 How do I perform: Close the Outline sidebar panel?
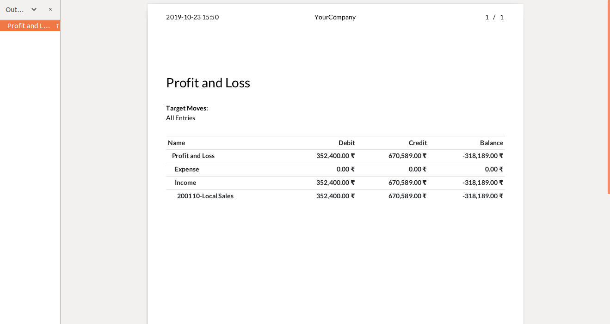[50, 9]
